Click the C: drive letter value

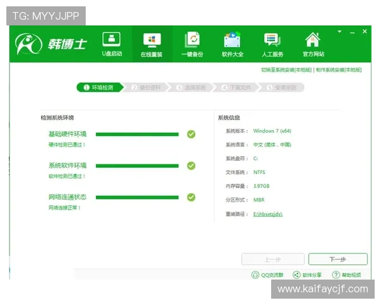pyautogui.click(x=256, y=159)
